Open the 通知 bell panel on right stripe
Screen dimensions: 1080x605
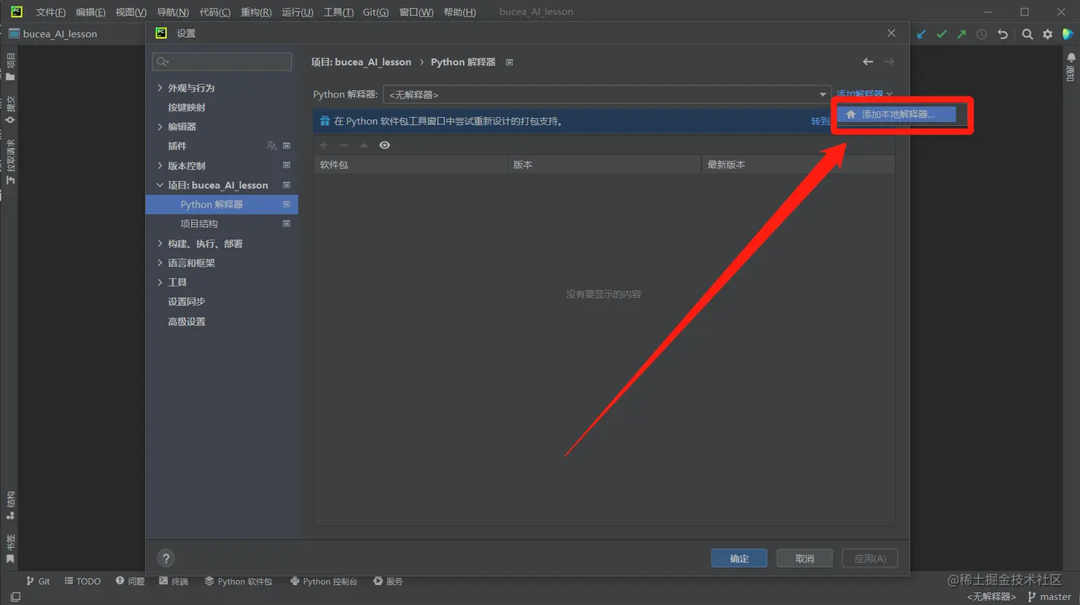pos(1071,66)
